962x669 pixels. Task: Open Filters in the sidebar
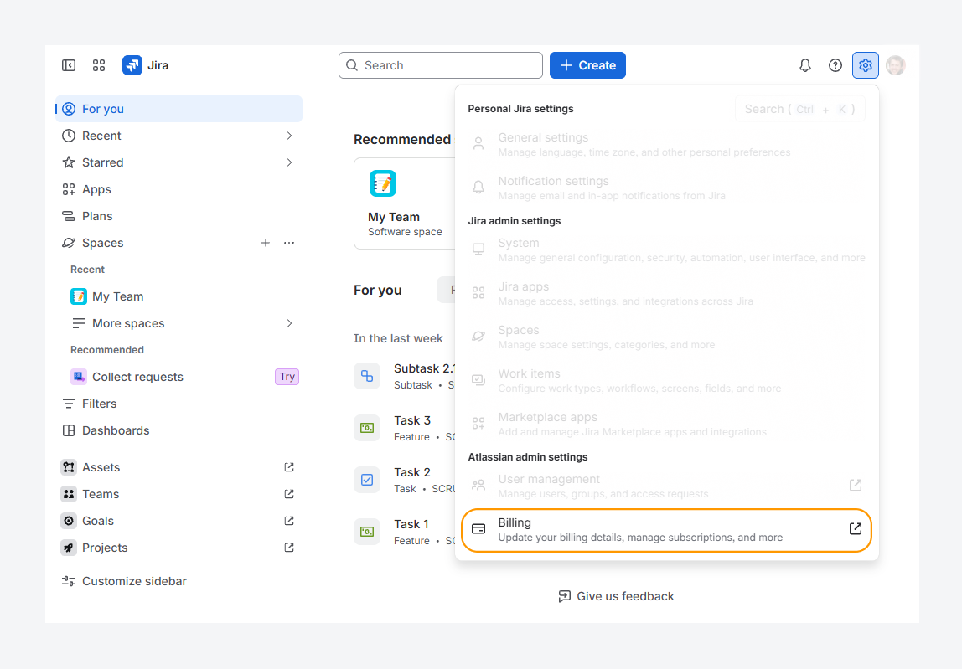(178, 404)
